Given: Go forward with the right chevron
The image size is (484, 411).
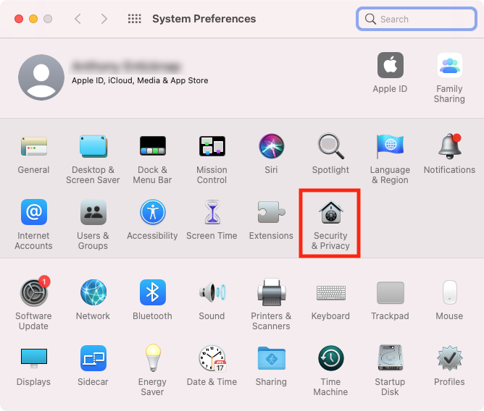Looking at the screenshot, I should point(104,19).
